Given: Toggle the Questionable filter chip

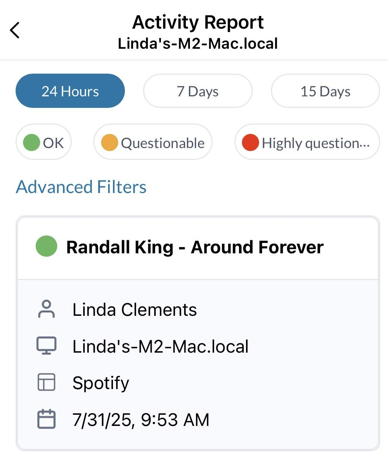Looking at the screenshot, I should point(153,142).
